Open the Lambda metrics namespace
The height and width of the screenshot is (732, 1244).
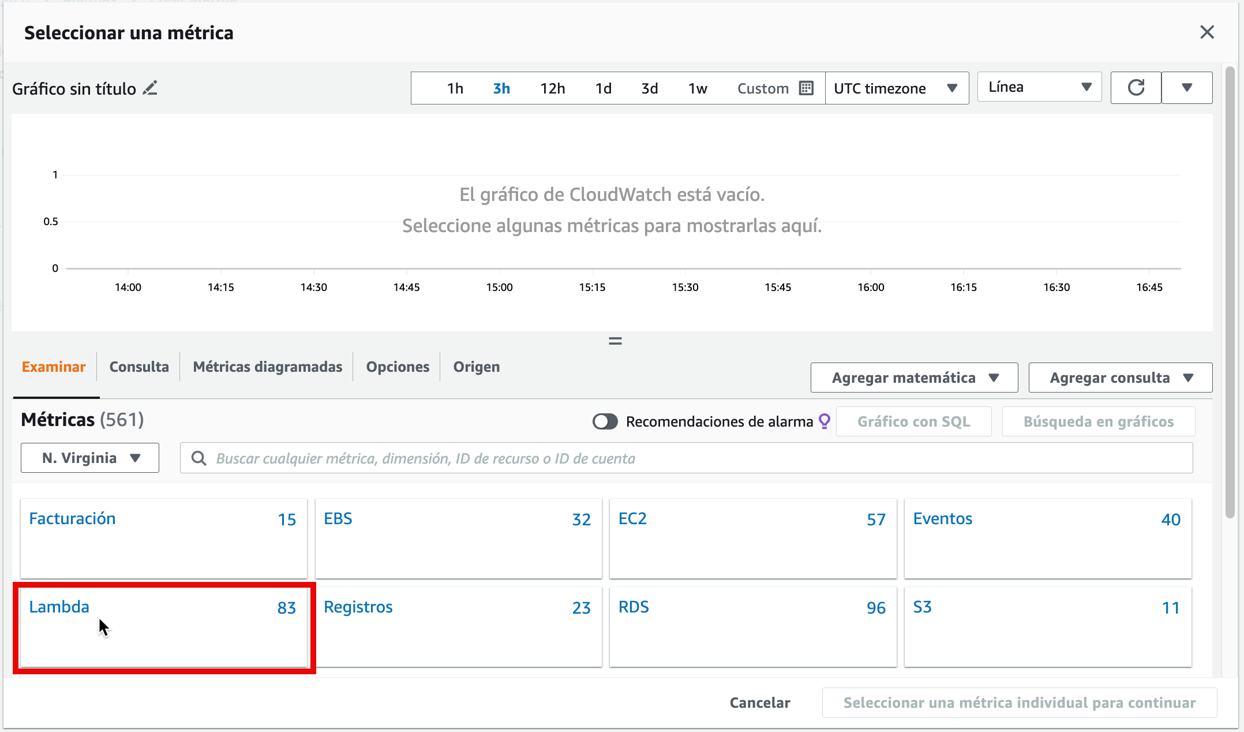164,628
